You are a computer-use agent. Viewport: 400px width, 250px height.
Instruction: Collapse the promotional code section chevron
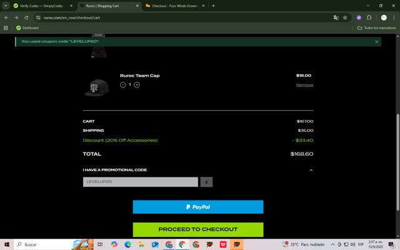tap(311, 170)
